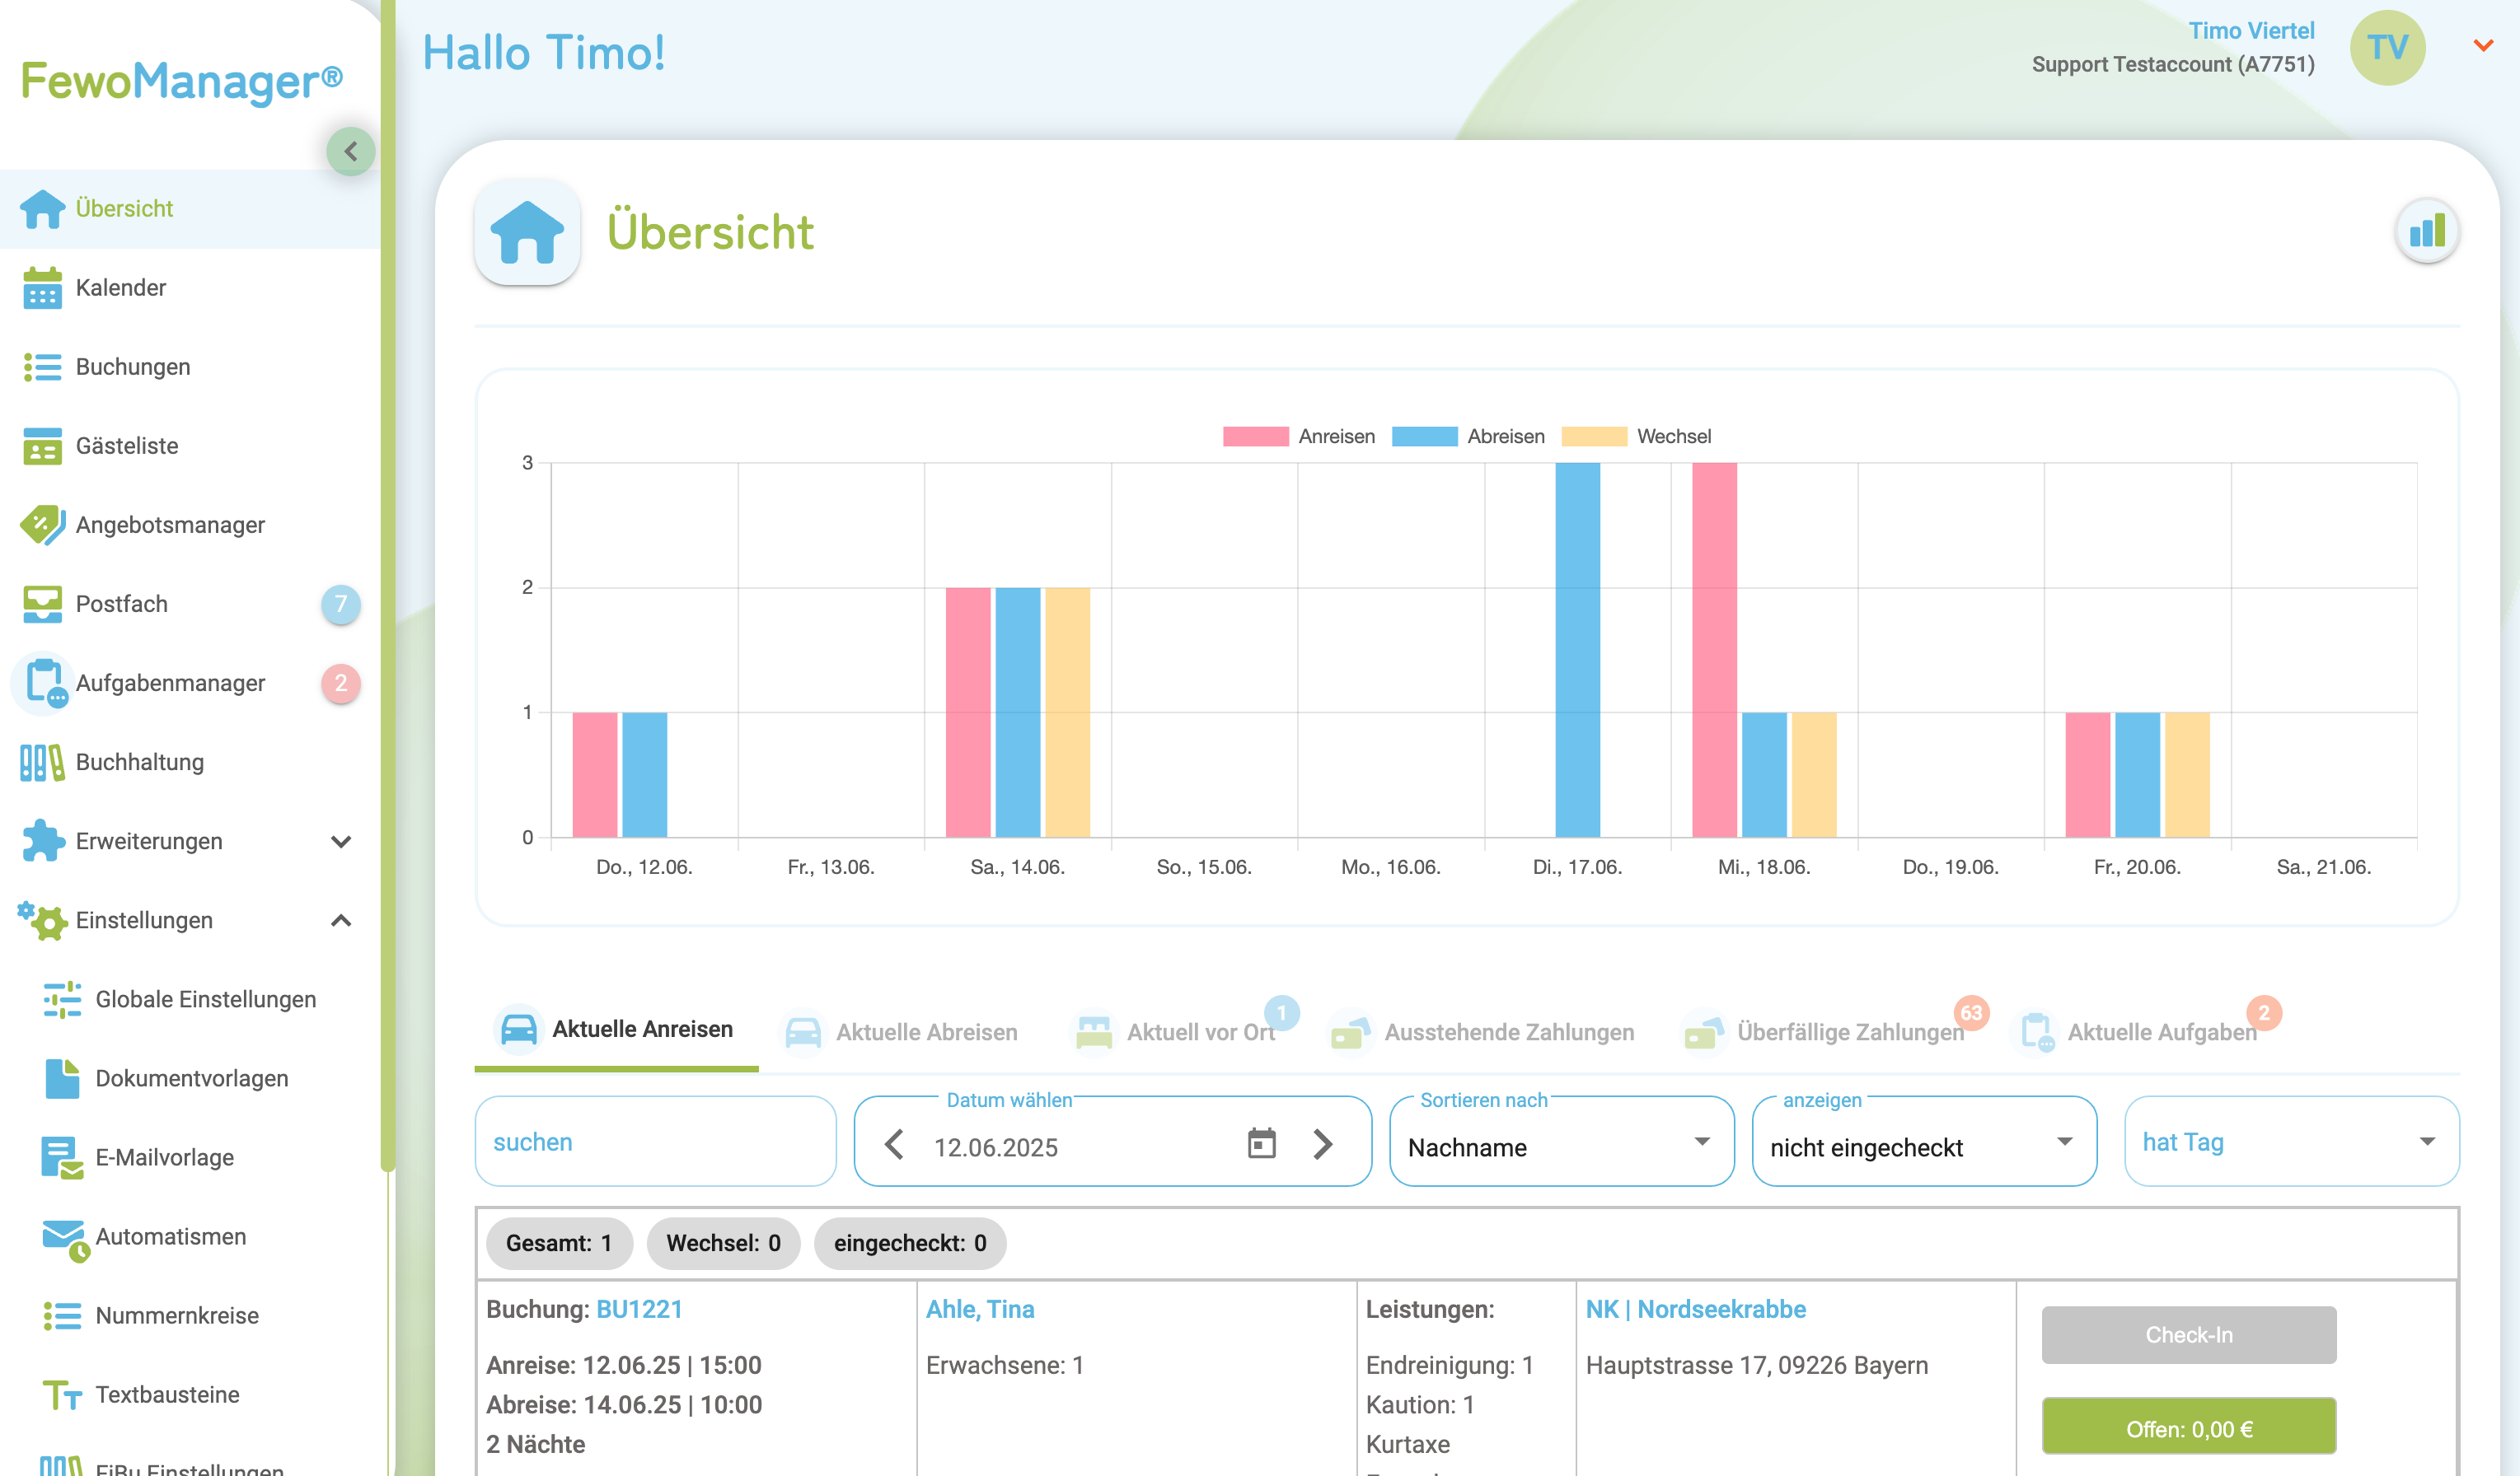Screen dimensions: 2520x1476
Task: Open the Angebotsmanager tag icon
Action: click(42, 525)
